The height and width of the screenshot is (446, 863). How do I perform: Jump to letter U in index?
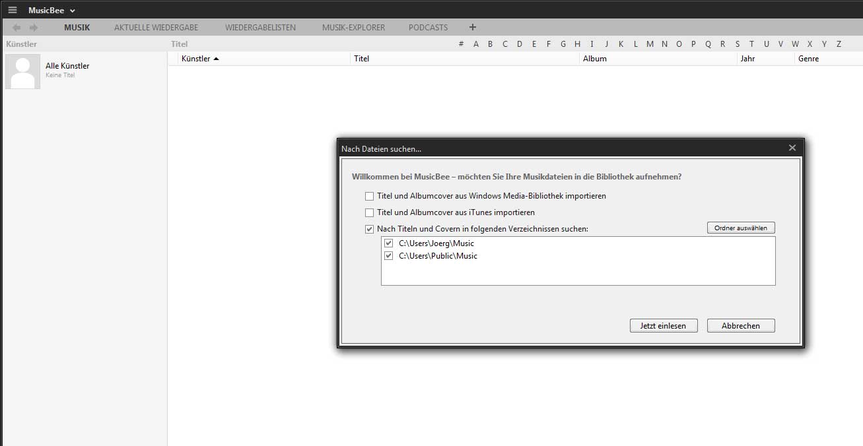(x=767, y=44)
